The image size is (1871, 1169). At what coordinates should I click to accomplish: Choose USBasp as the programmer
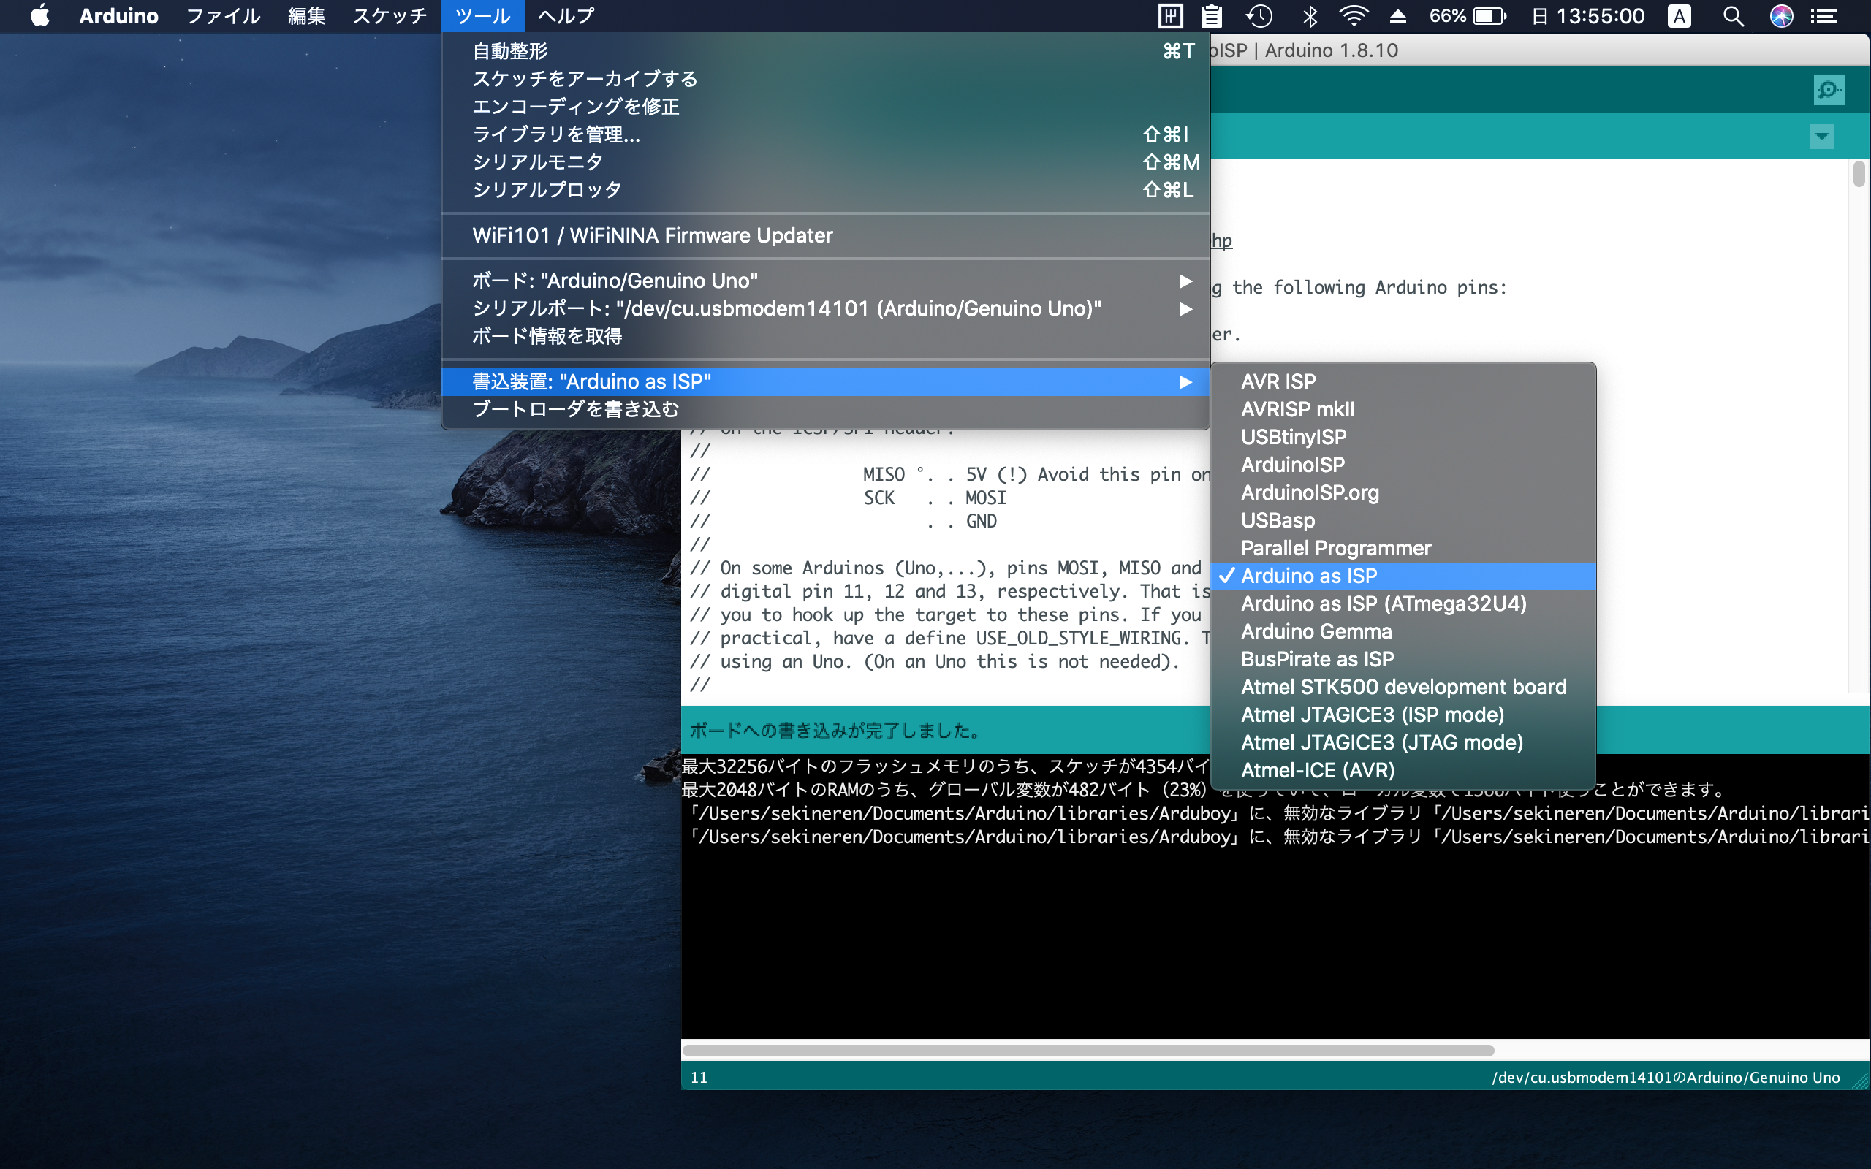pos(1278,520)
